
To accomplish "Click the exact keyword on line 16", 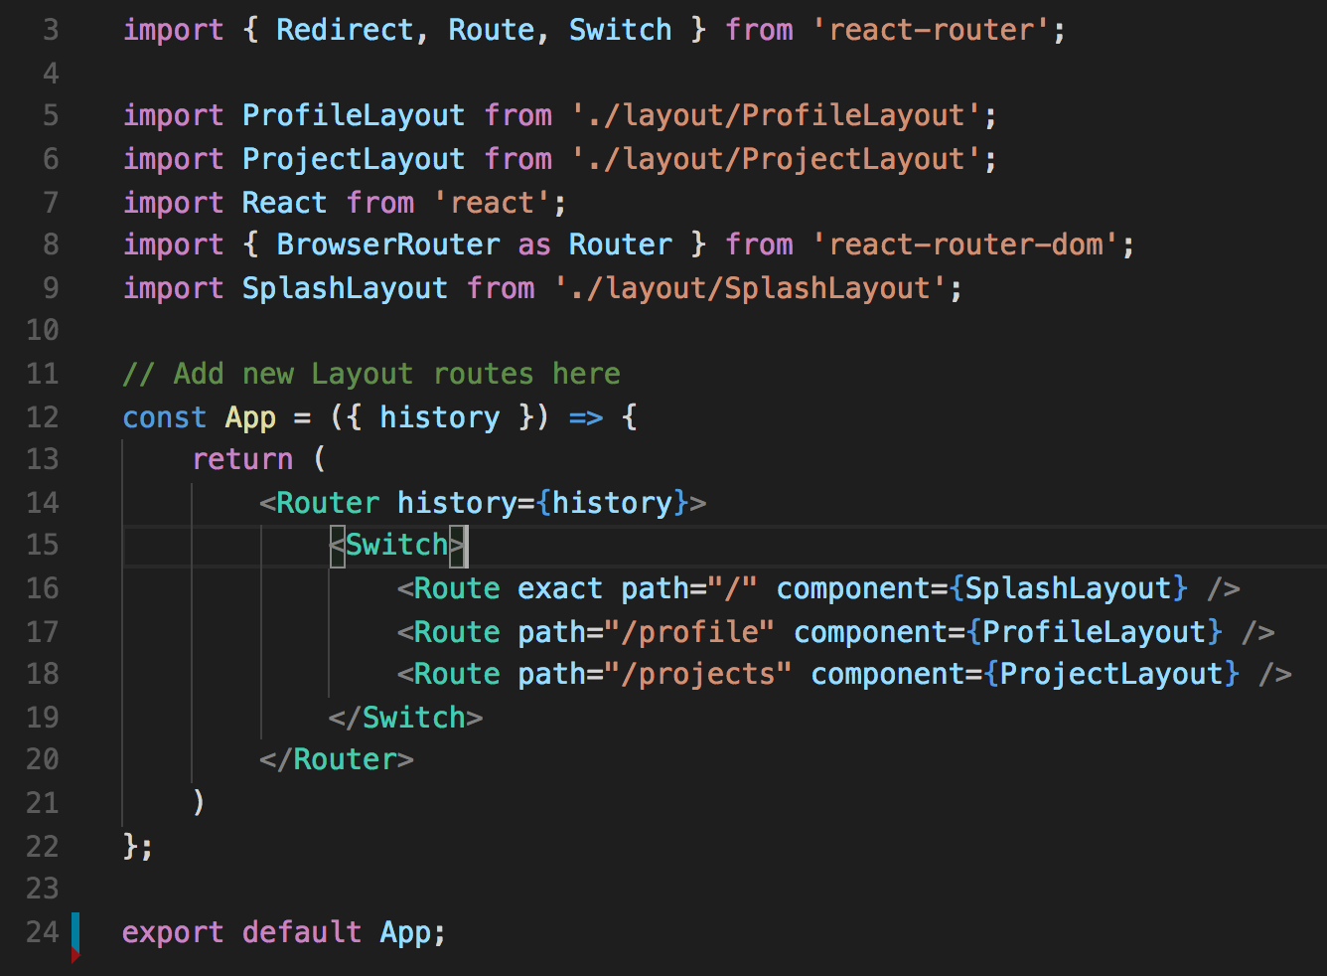I will point(559,587).
